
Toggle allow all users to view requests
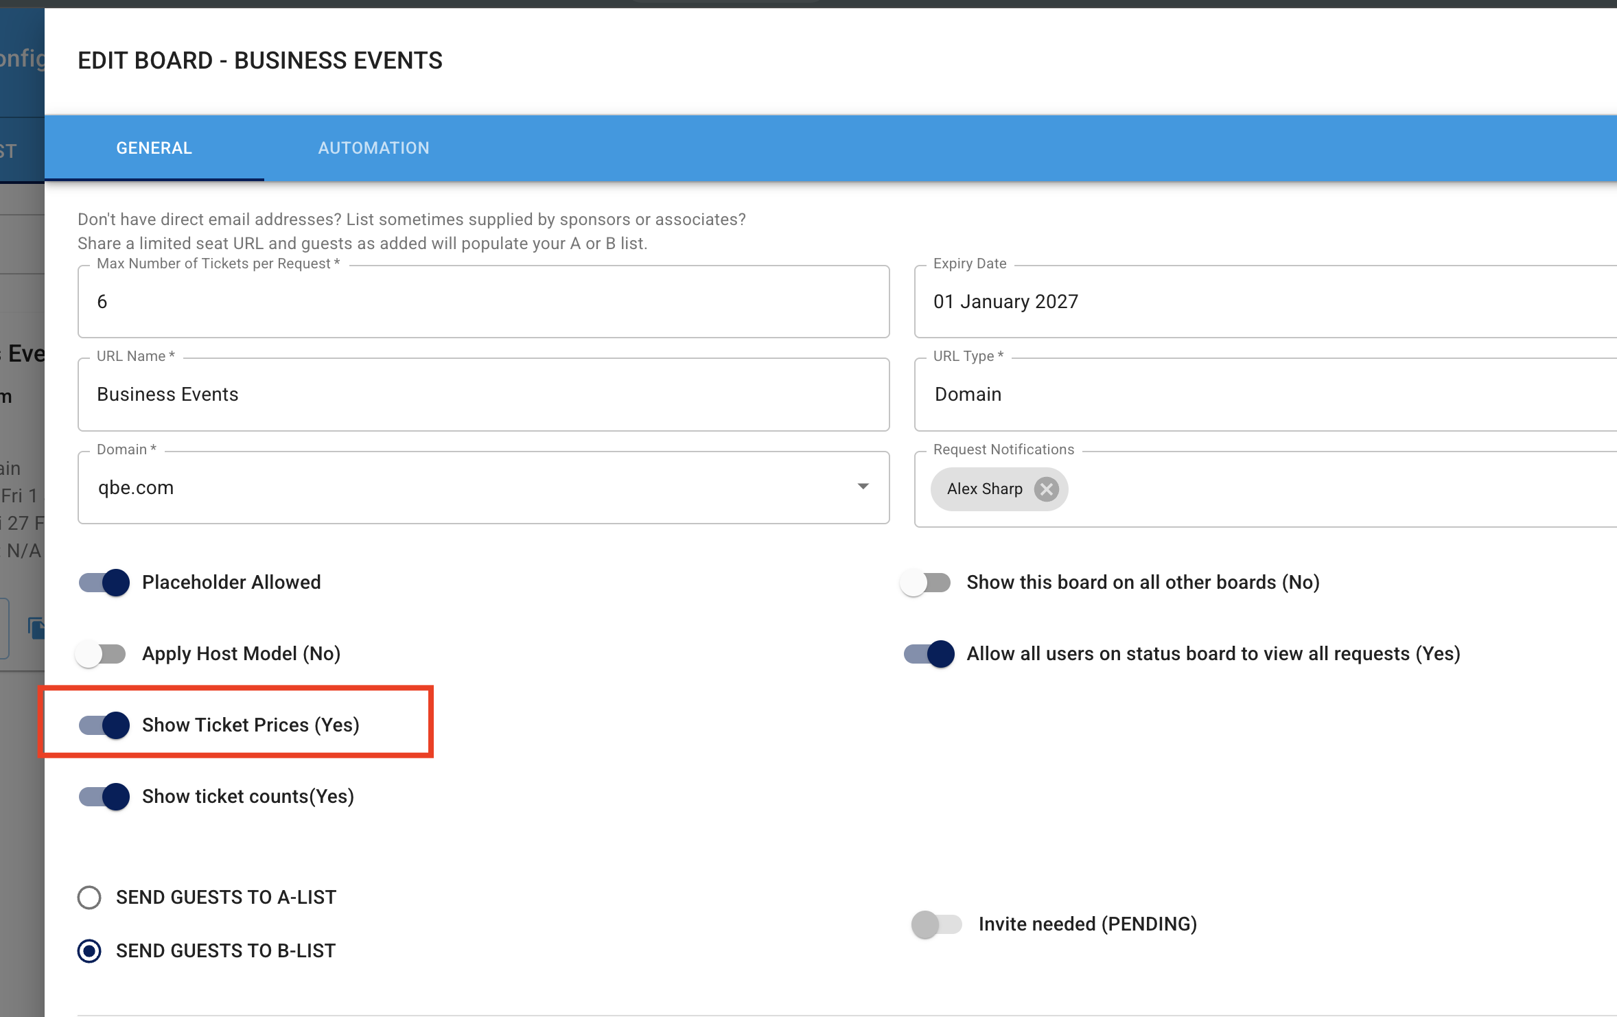[x=929, y=654]
